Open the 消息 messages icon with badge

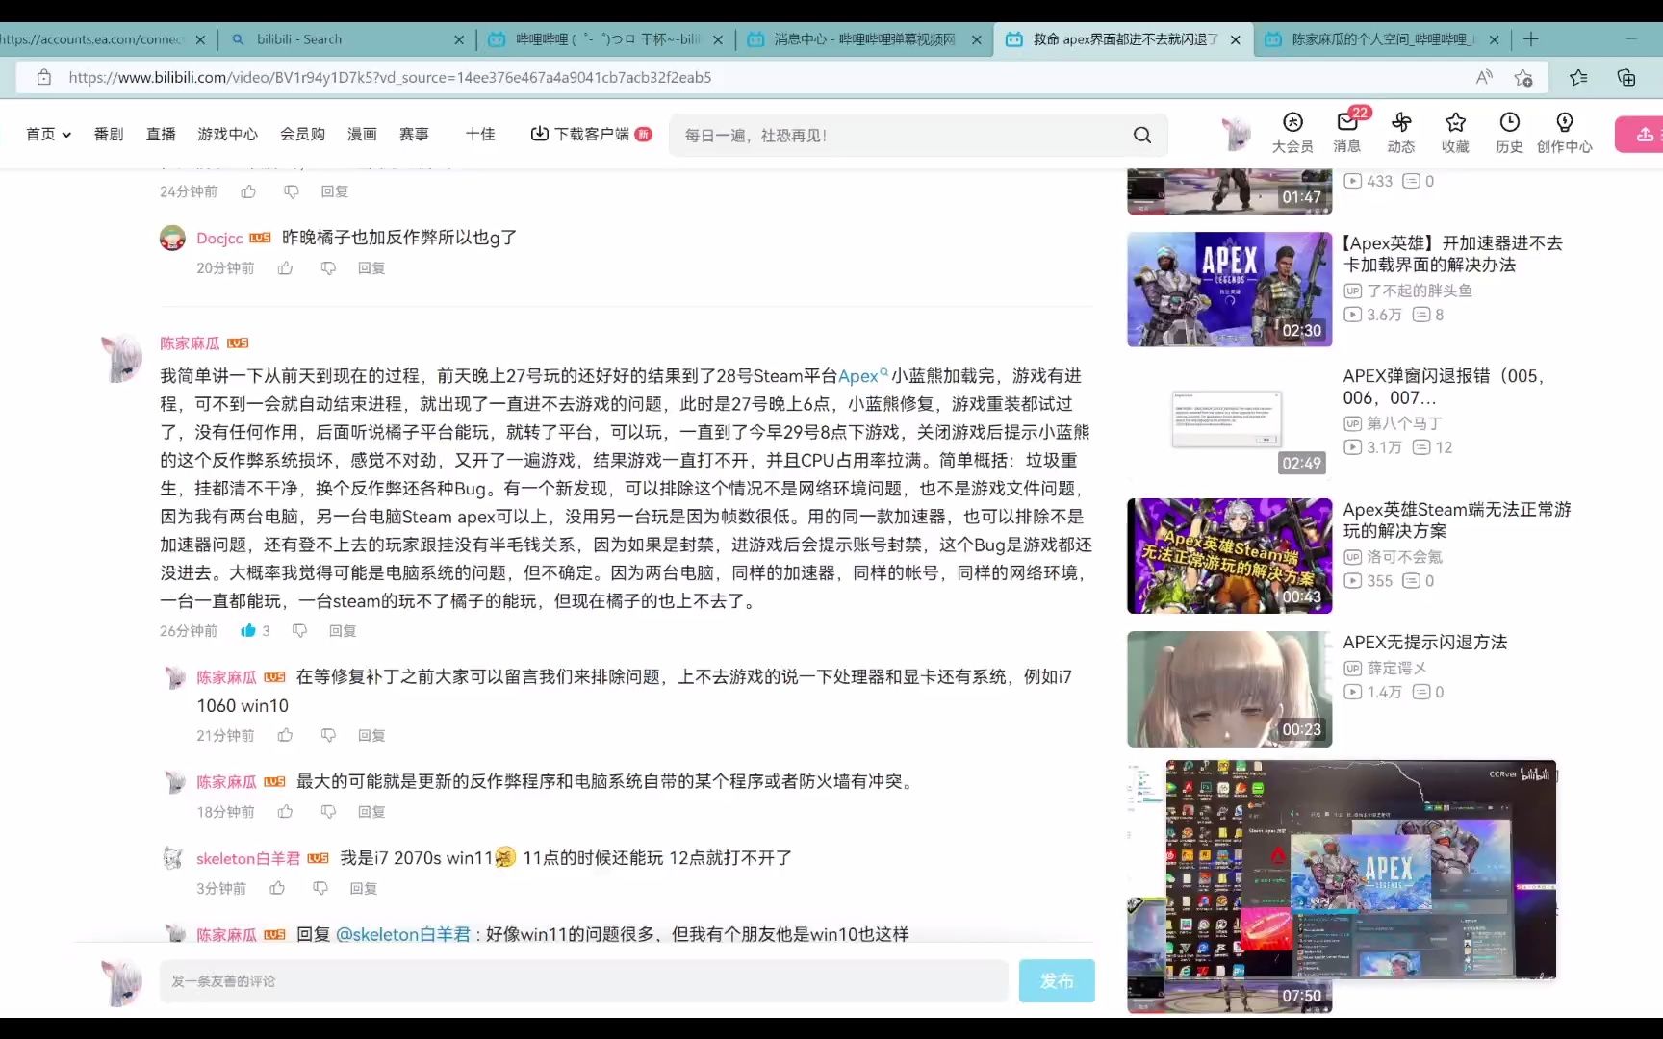(1347, 133)
